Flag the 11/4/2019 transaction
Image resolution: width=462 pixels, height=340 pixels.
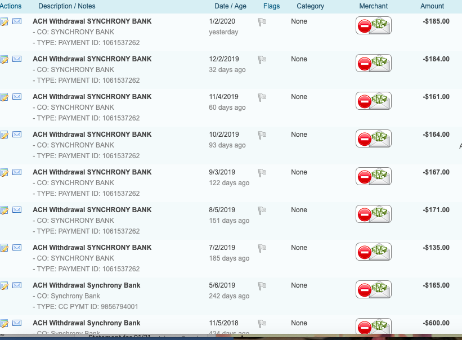[262, 97]
